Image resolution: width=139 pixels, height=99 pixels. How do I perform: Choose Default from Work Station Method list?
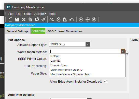click(87, 56)
